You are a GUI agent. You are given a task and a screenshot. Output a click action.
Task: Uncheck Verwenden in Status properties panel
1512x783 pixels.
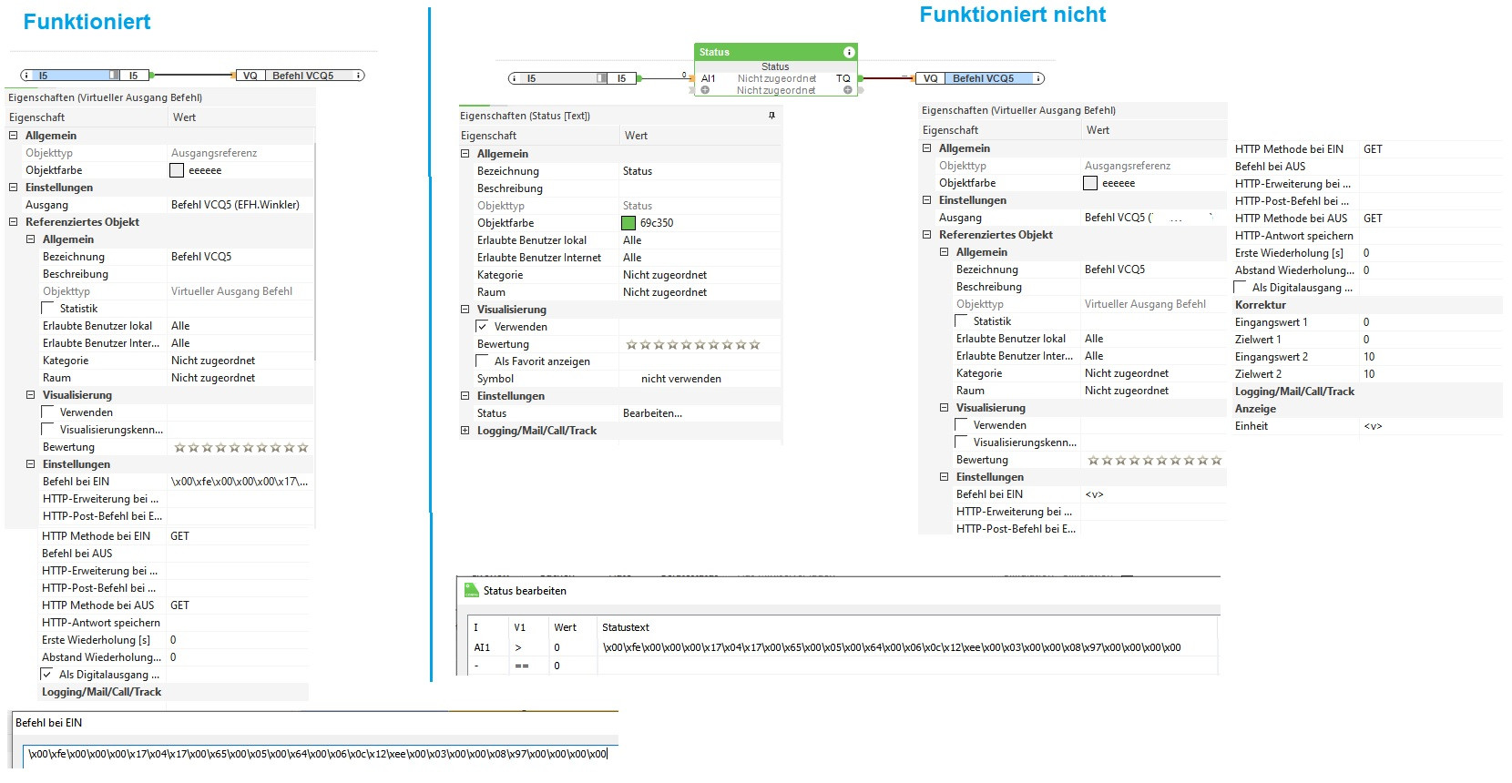tap(483, 326)
